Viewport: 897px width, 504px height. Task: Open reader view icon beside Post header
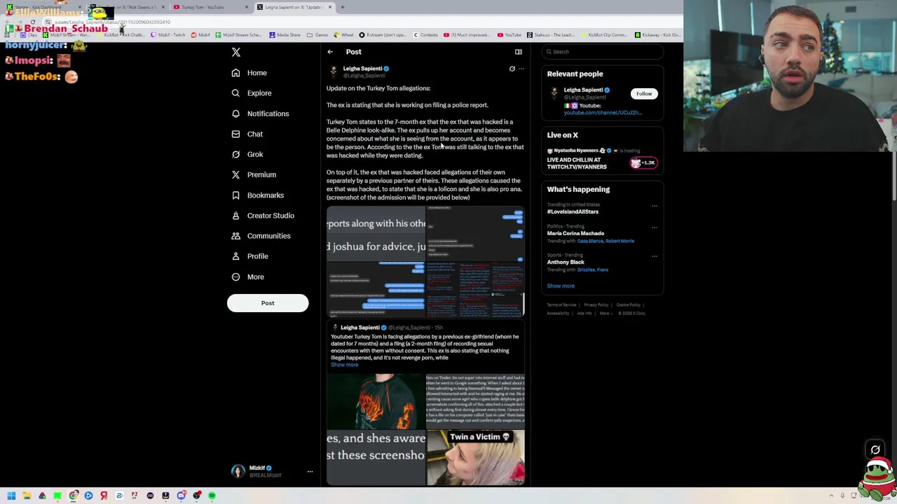coord(519,52)
